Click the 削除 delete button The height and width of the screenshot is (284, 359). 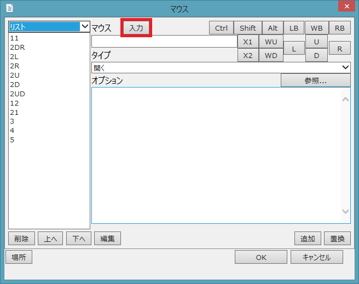click(22, 239)
